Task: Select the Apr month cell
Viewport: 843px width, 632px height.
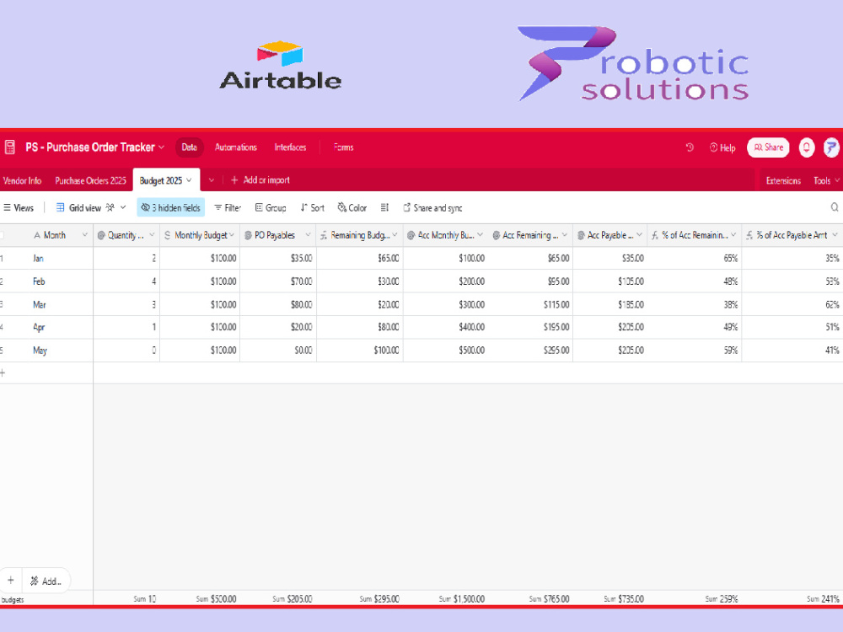Action: 46,327
